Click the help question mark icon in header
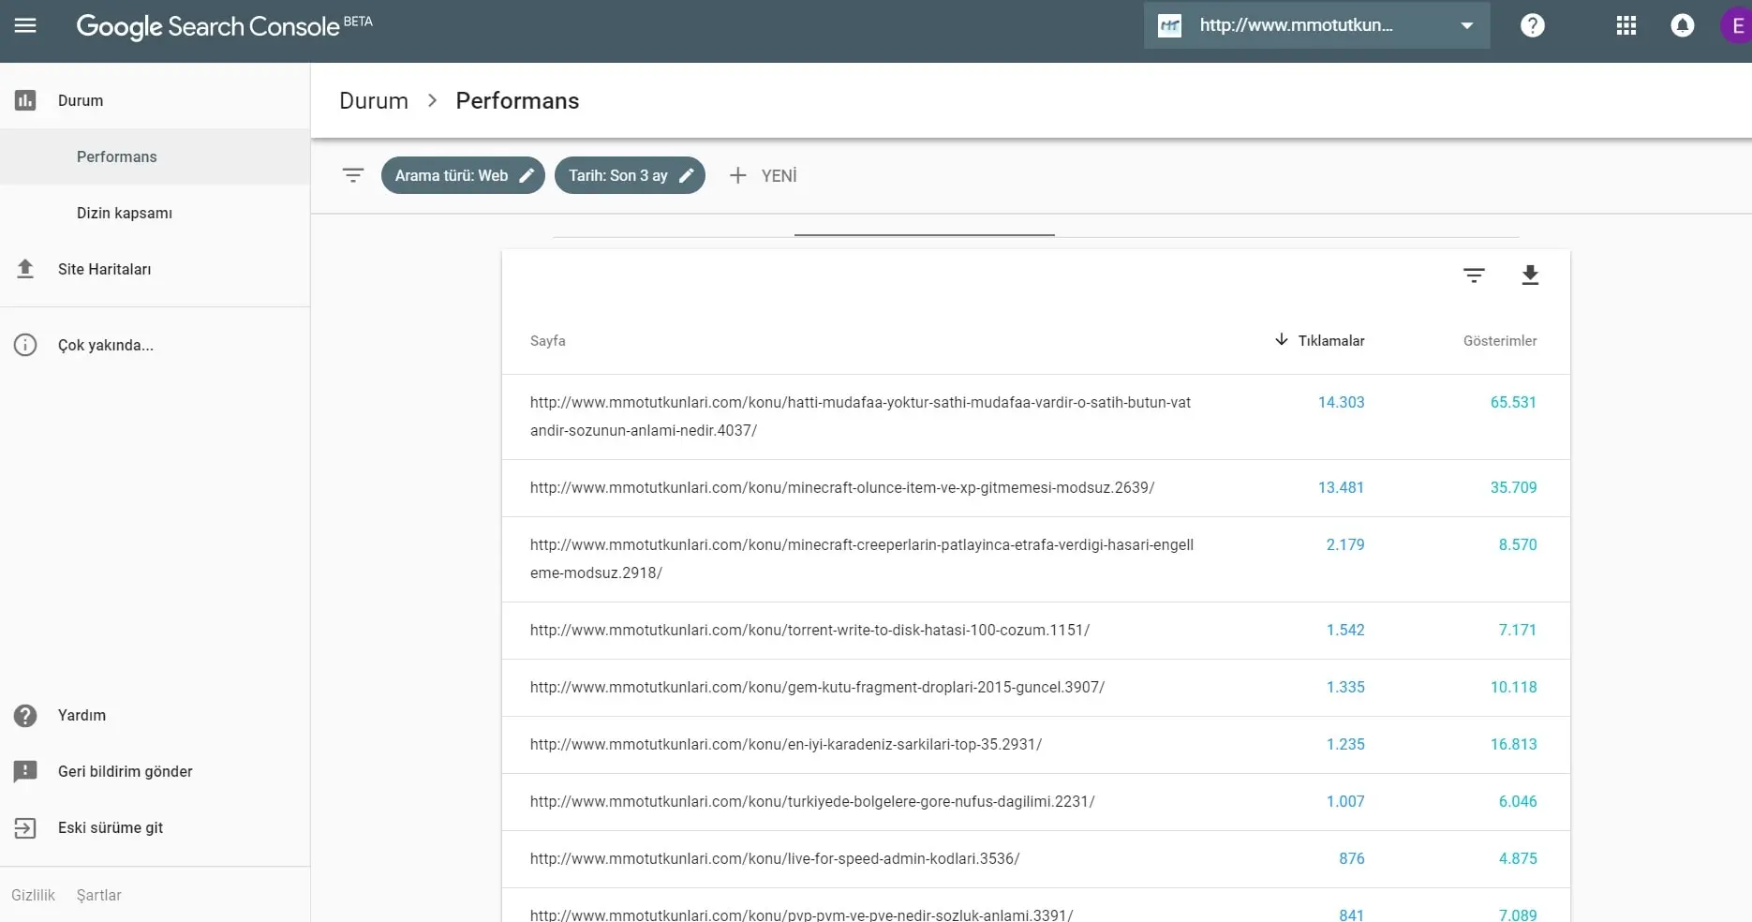Viewport: 1752px width, 922px height. (x=1532, y=25)
